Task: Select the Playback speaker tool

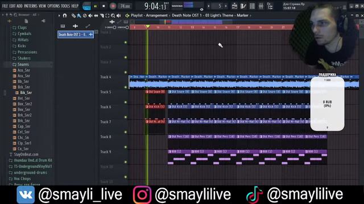Action: (119, 15)
